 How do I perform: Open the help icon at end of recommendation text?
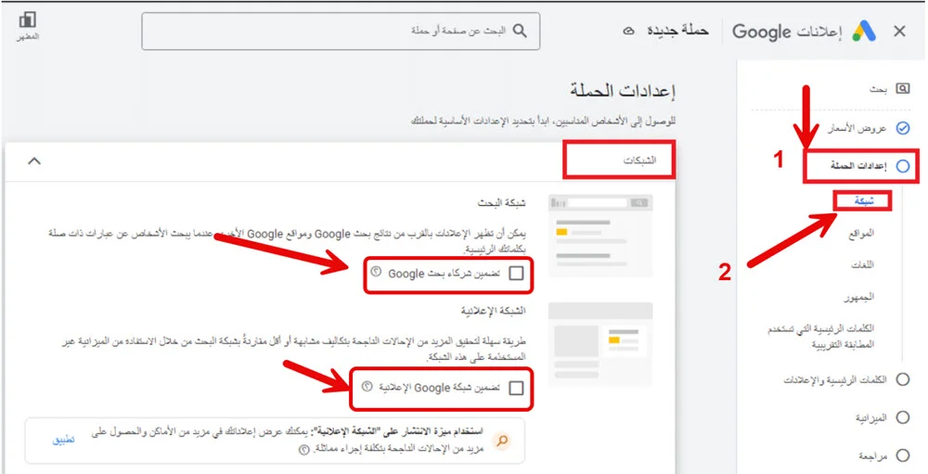coord(304,450)
